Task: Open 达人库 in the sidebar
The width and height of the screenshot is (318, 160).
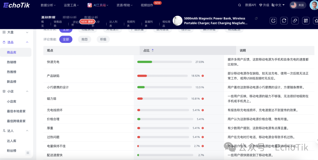Action: 11,141
